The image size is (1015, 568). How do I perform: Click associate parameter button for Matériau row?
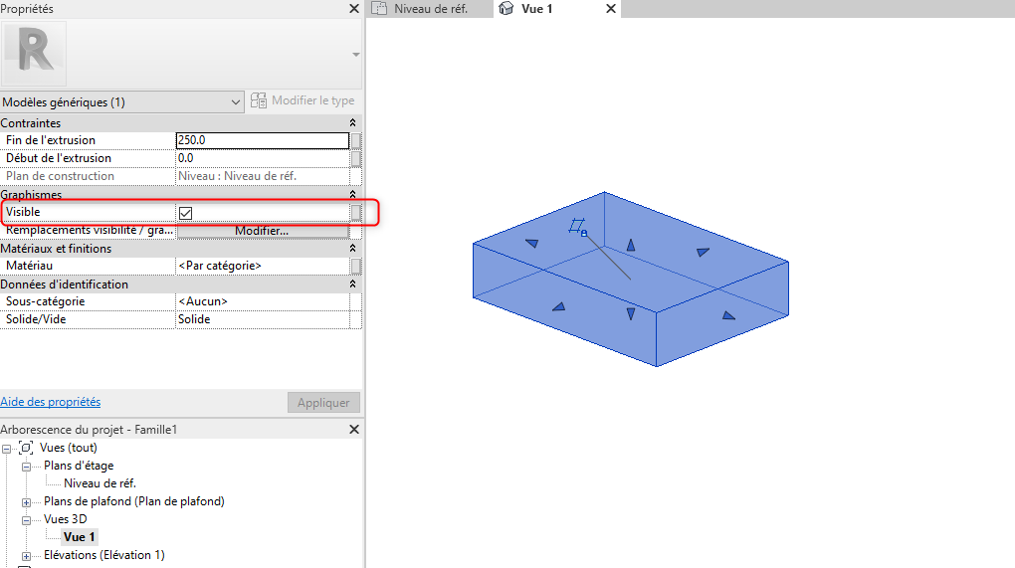[355, 267]
